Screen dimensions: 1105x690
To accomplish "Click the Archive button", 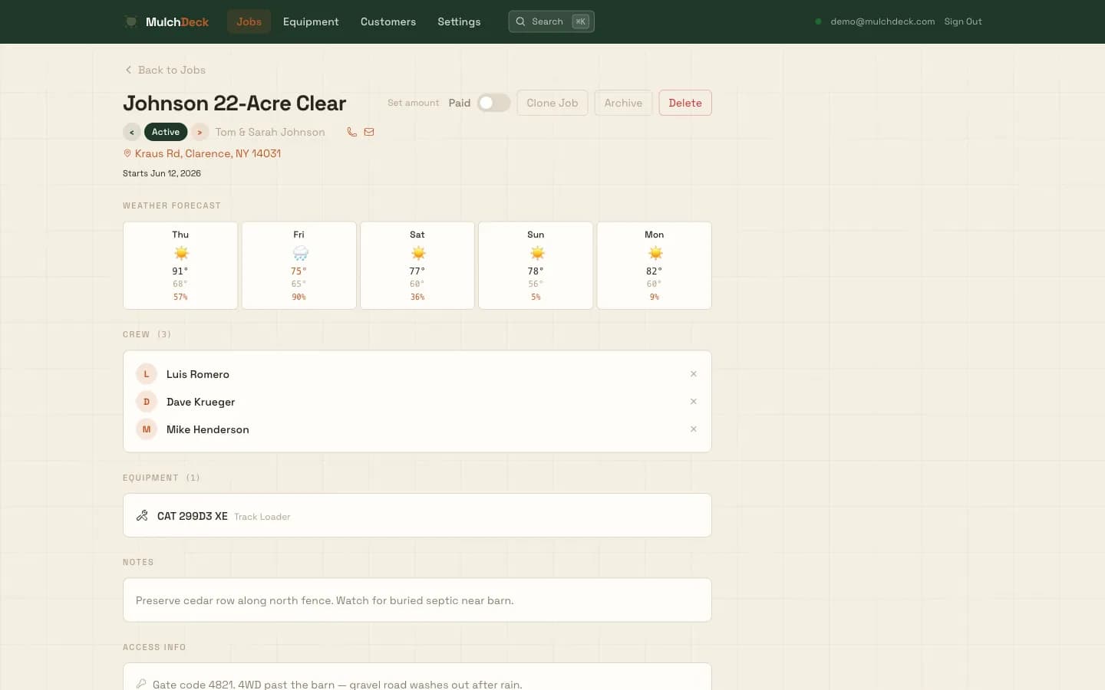I will [x=623, y=103].
